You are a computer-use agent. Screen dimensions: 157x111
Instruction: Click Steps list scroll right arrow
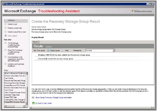pyautogui.click(x=24, y=106)
